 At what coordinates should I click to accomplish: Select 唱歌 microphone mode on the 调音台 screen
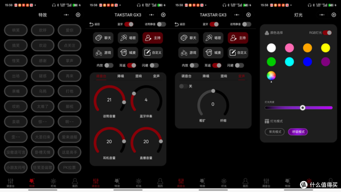[x=128, y=38]
